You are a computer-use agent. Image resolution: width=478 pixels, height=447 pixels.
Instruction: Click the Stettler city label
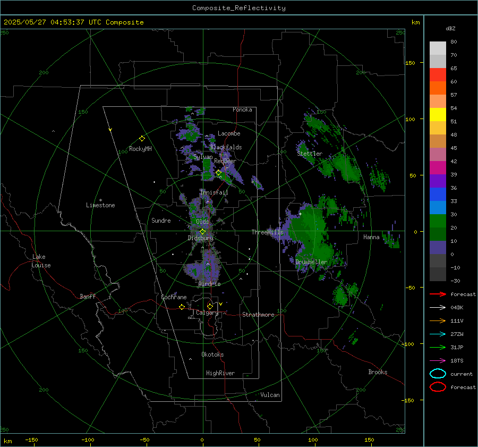310,154
